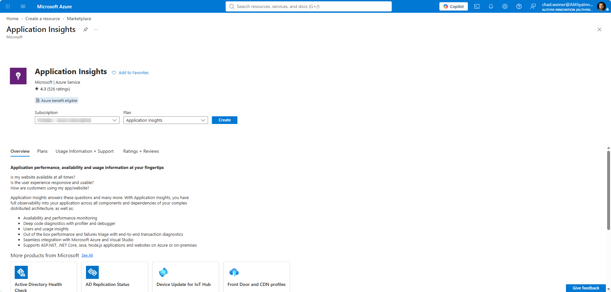Open the Active Directory Health Check card title
This screenshot has height=292, width=611.
(38, 287)
